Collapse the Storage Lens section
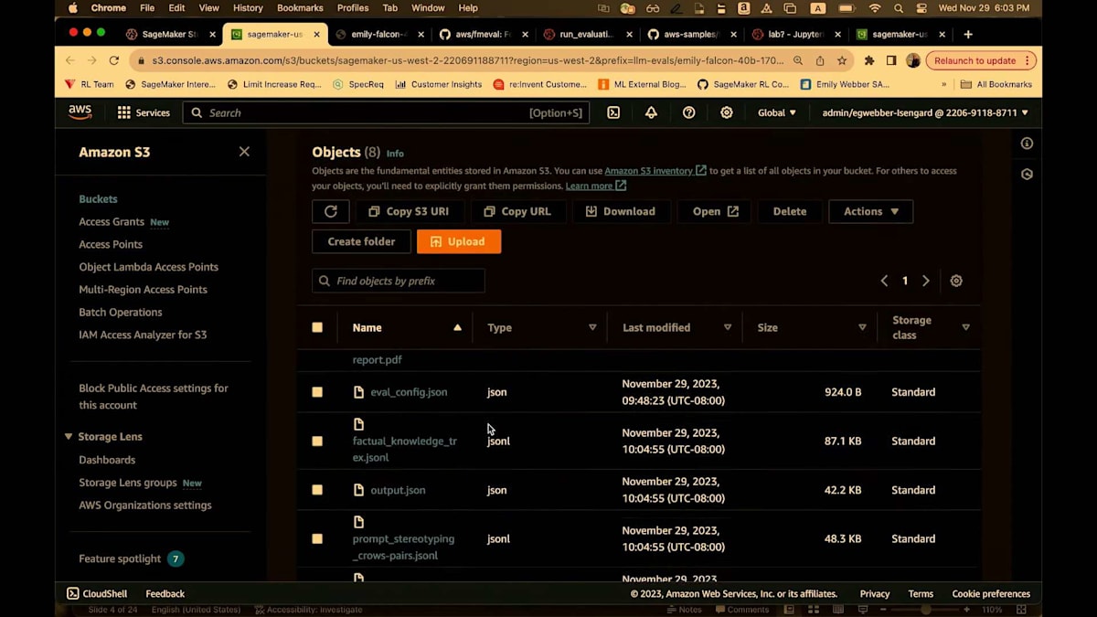The width and height of the screenshot is (1097, 617). pos(69,437)
